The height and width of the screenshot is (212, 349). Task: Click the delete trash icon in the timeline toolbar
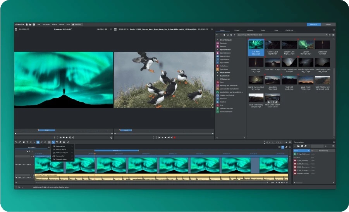point(24,142)
